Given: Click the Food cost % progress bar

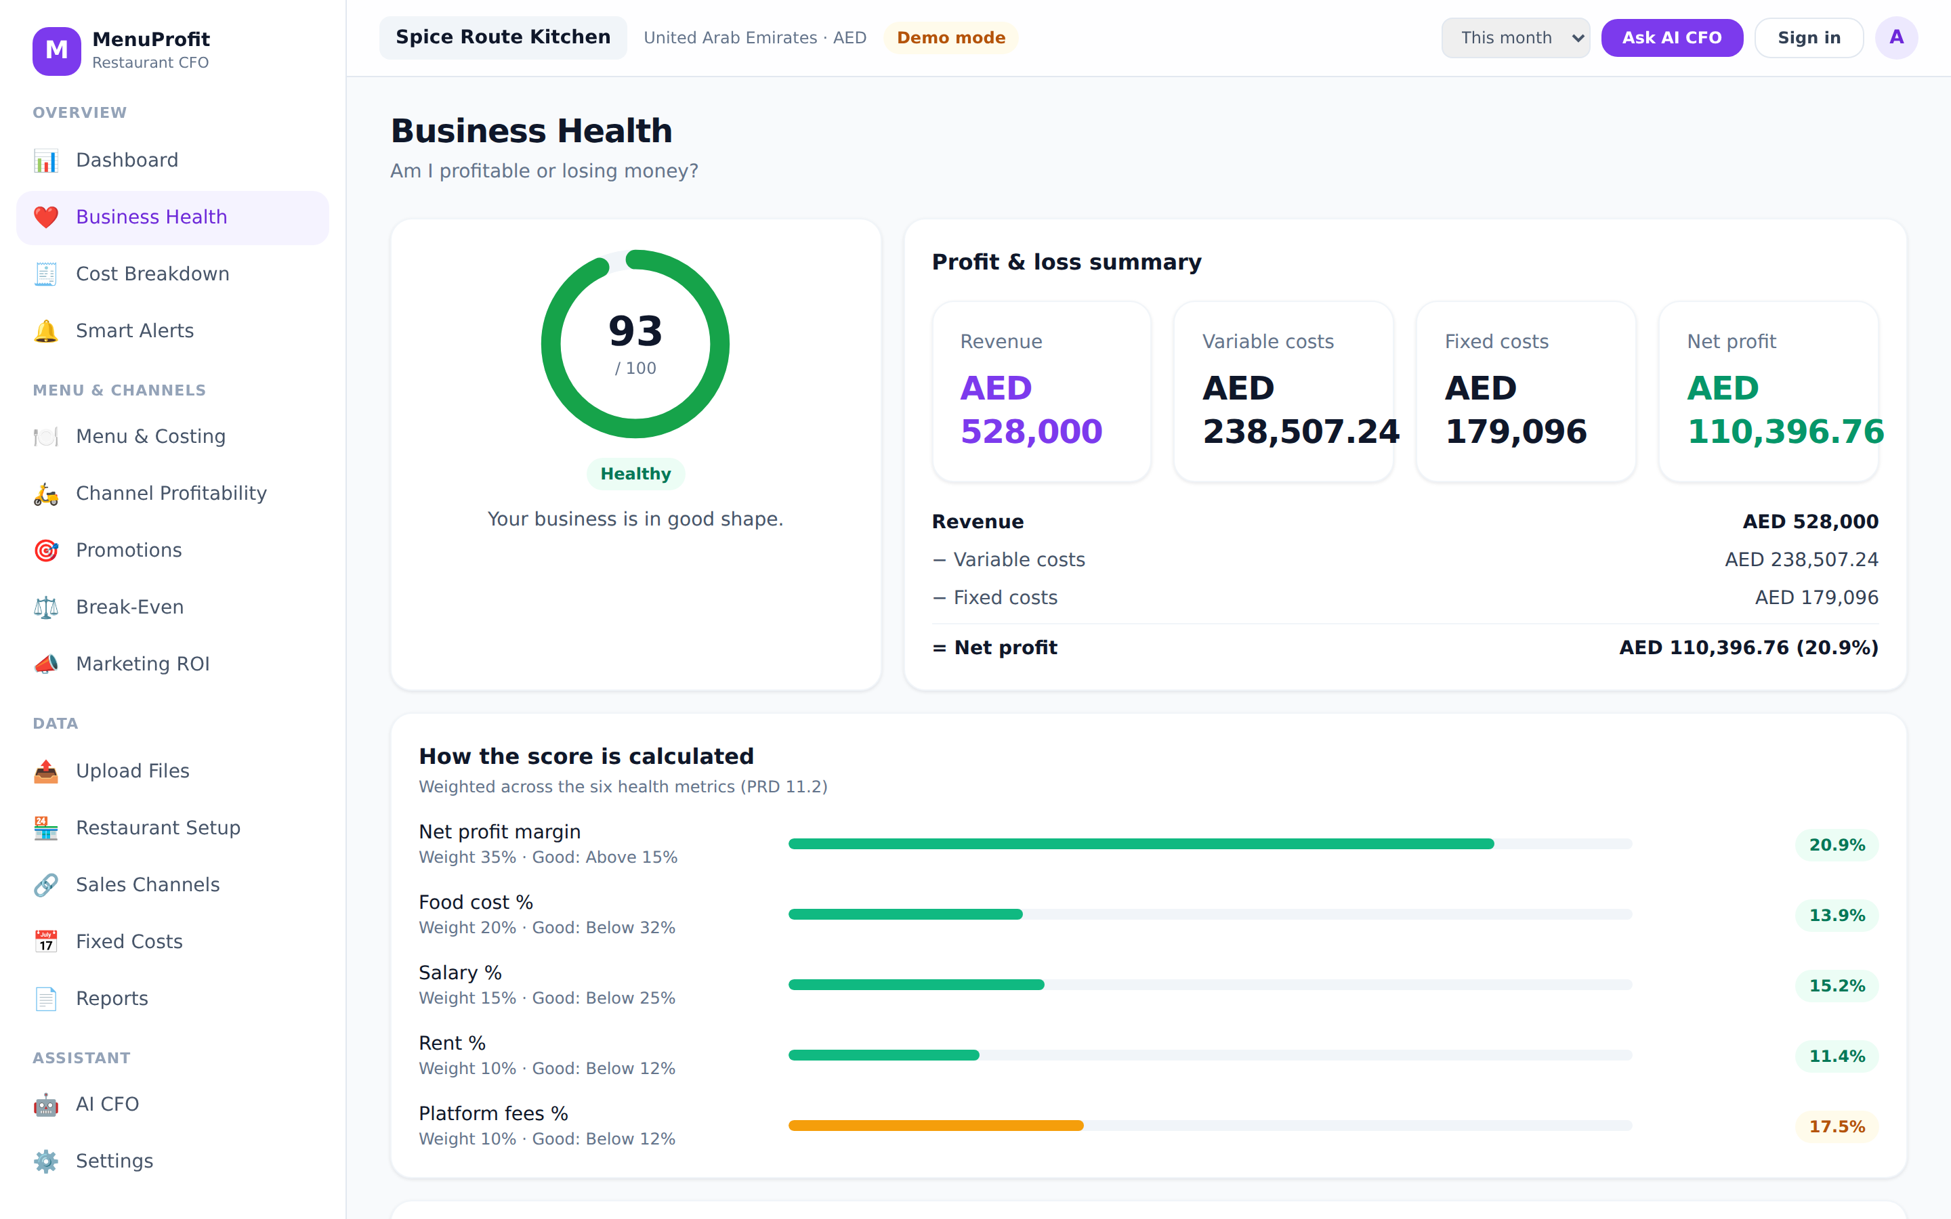Looking at the screenshot, I should [1210, 914].
